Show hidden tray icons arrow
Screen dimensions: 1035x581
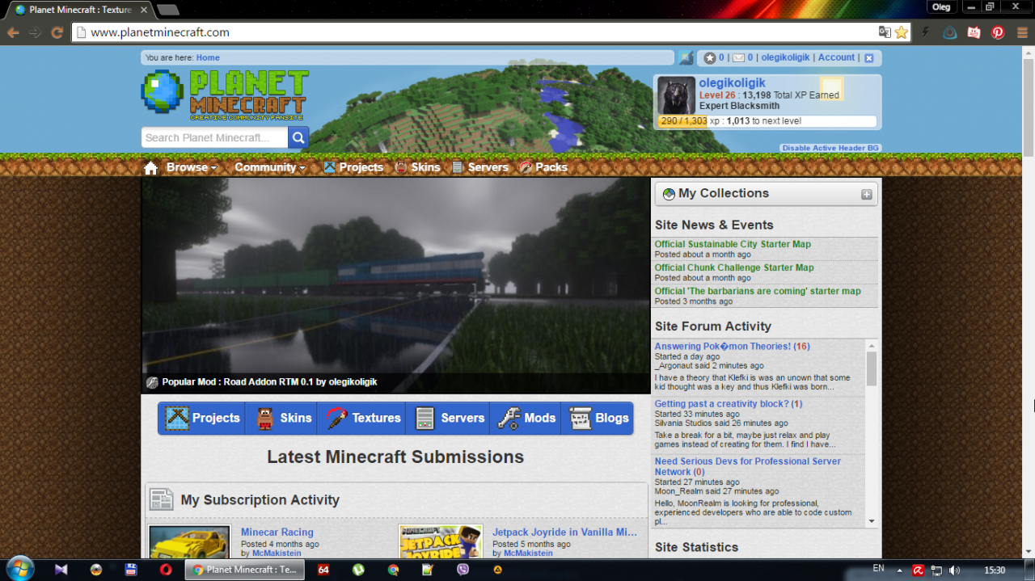point(900,570)
